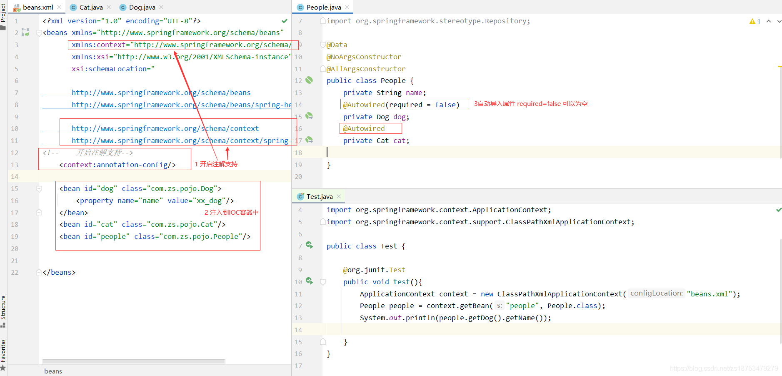Collapse the beans root element fold
This screenshot has height=376, width=782.
click(x=39, y=33)
